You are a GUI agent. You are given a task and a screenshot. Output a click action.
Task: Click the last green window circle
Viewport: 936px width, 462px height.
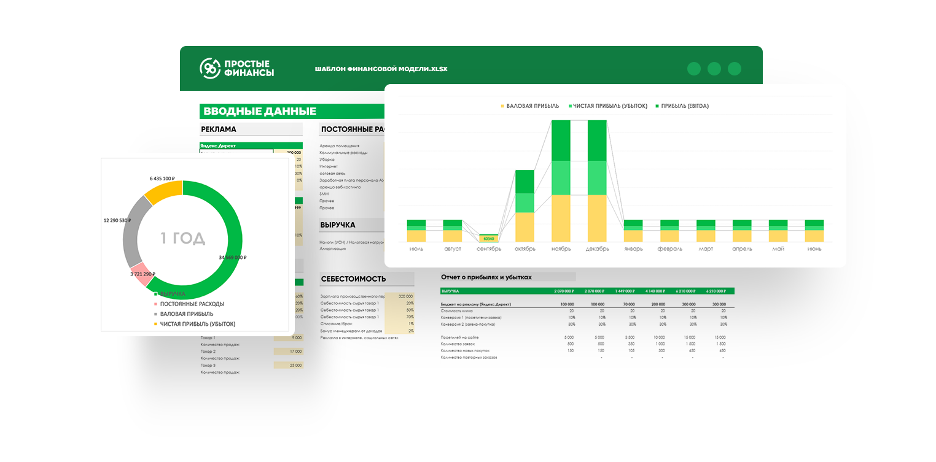click(735, 69)
